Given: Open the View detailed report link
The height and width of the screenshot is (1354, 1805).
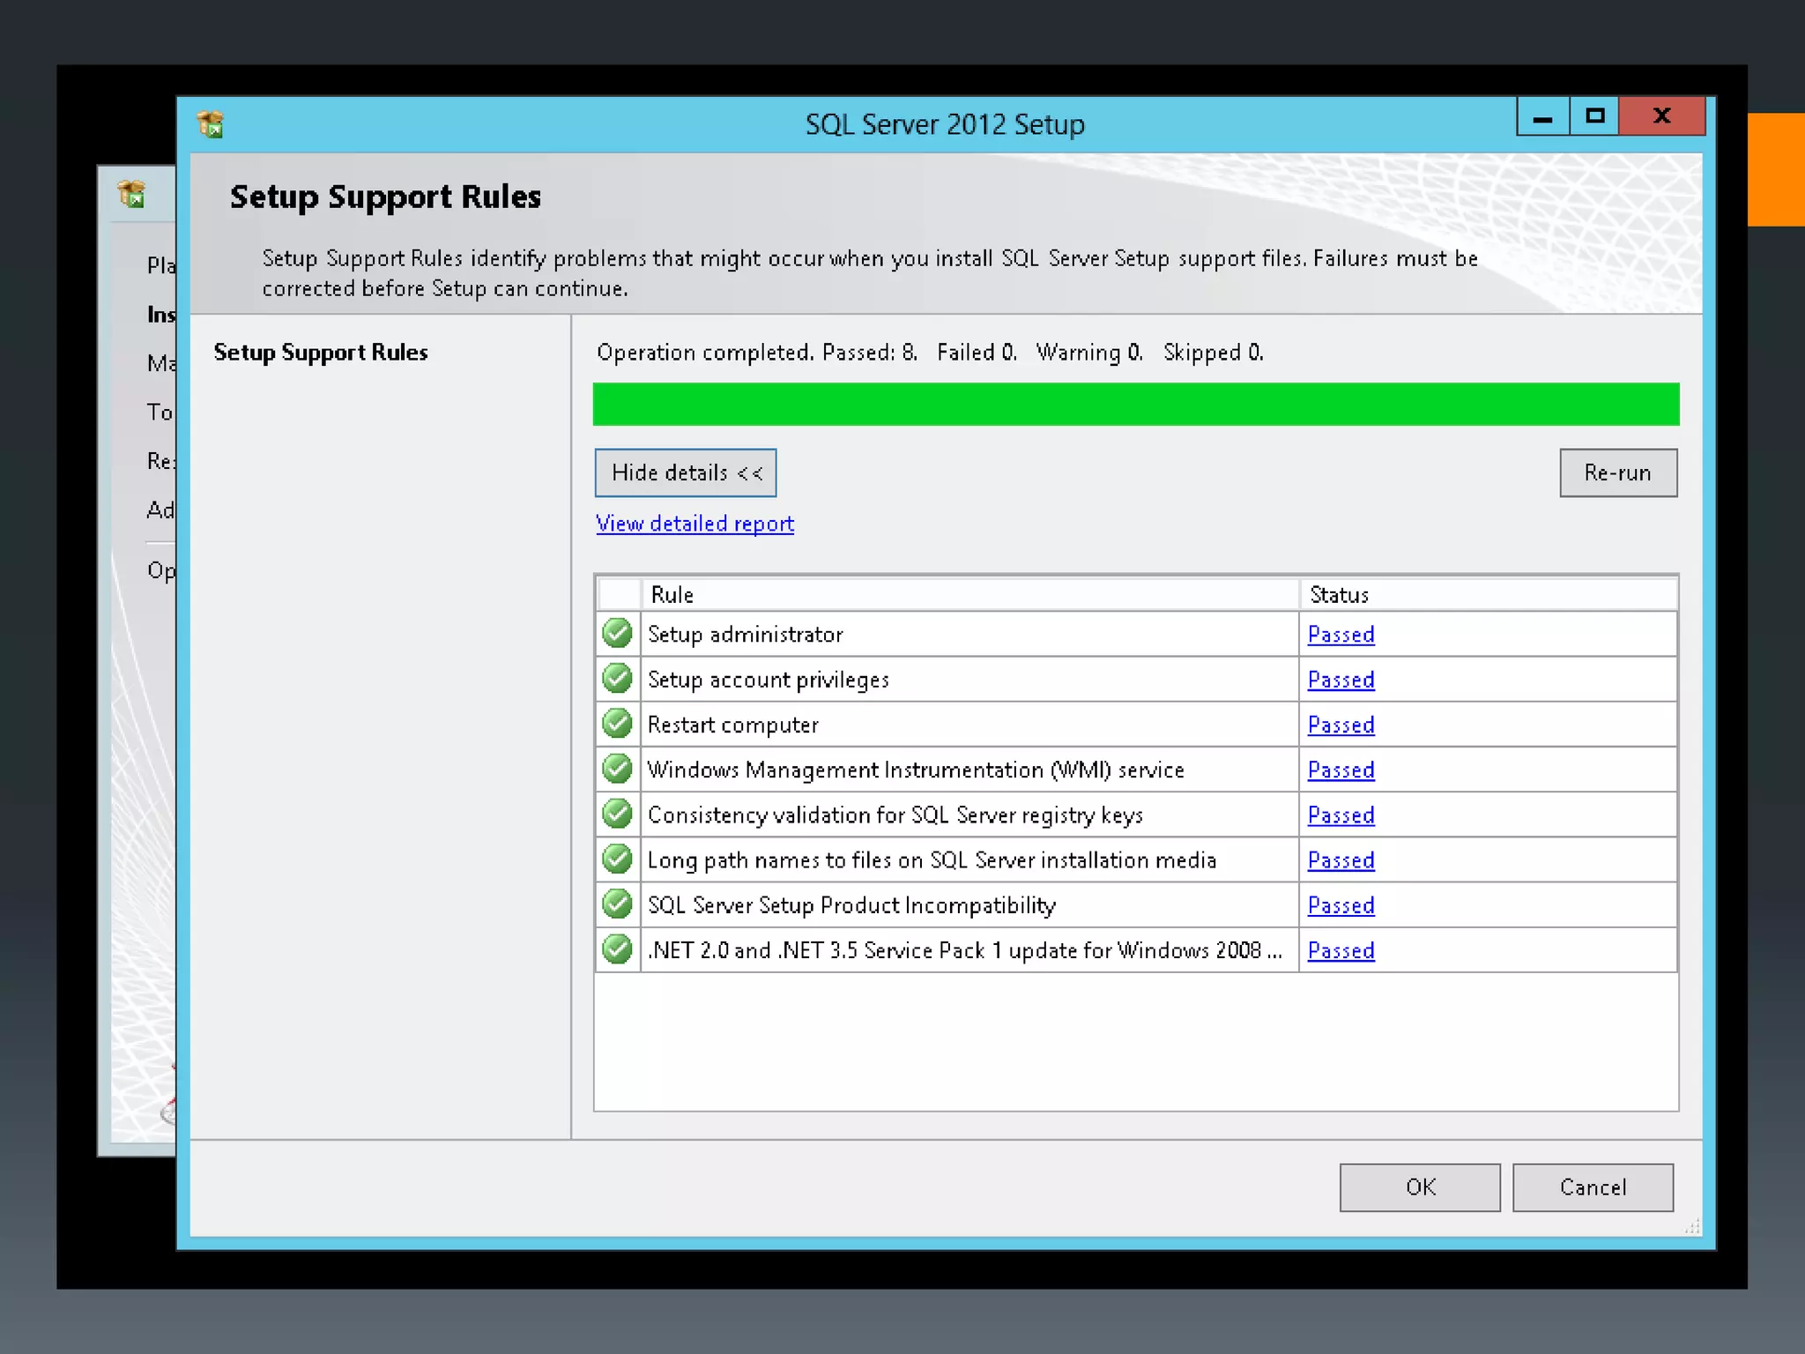Looking at the screenshot, I should [x=695, y=524].
